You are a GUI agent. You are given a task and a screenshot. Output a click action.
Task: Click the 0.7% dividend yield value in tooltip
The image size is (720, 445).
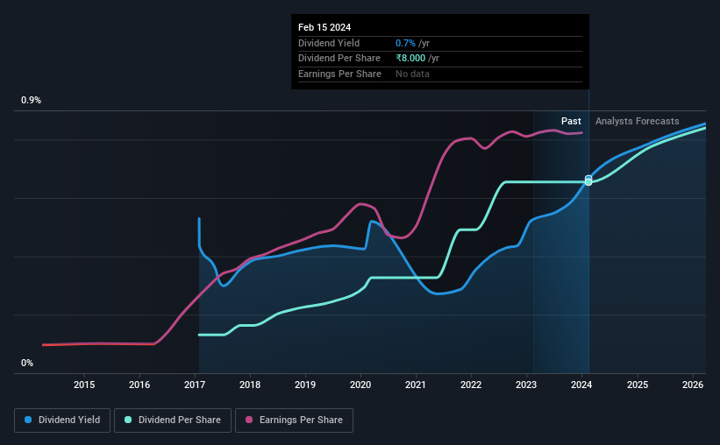[x=405, y=43]
